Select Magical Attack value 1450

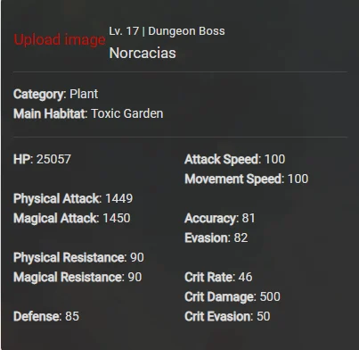pos(117,218)
